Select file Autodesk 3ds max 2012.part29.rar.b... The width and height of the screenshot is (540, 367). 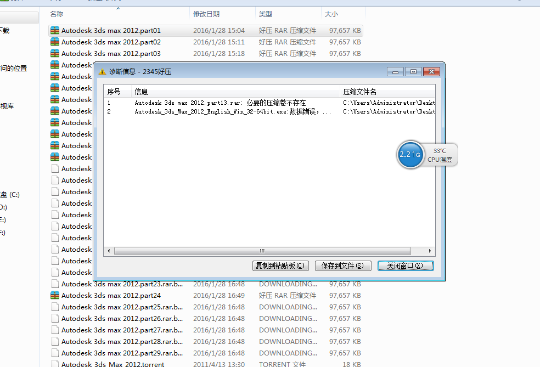206,353
